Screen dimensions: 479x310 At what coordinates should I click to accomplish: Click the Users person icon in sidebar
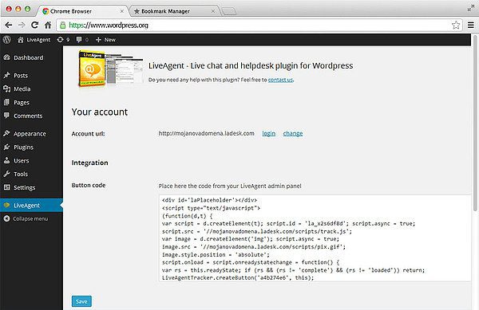(x=6, y=160)
